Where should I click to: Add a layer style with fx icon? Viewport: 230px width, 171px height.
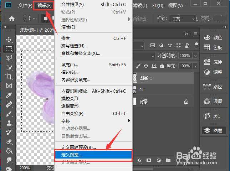(x=139, y=161)
